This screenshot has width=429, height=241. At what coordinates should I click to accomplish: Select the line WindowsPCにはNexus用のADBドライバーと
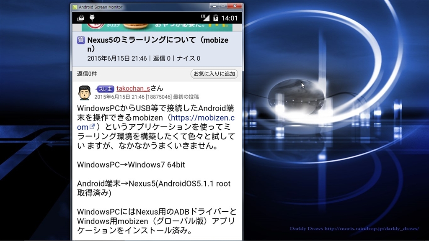point(157,212)
